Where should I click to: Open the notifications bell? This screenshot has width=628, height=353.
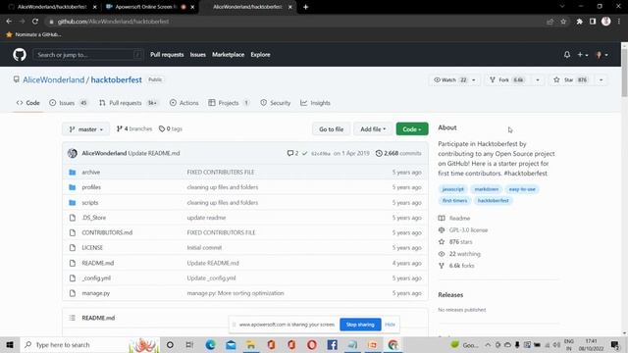pos(567,55)
